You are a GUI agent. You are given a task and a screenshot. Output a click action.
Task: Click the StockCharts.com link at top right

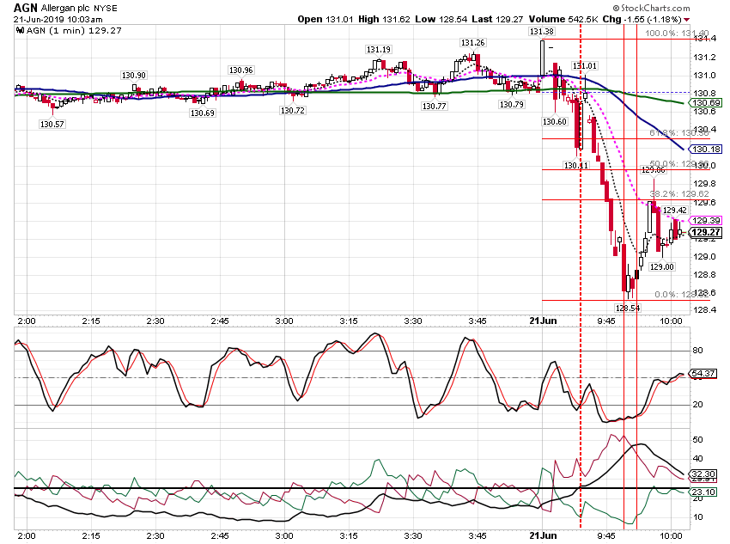(651, 8)
